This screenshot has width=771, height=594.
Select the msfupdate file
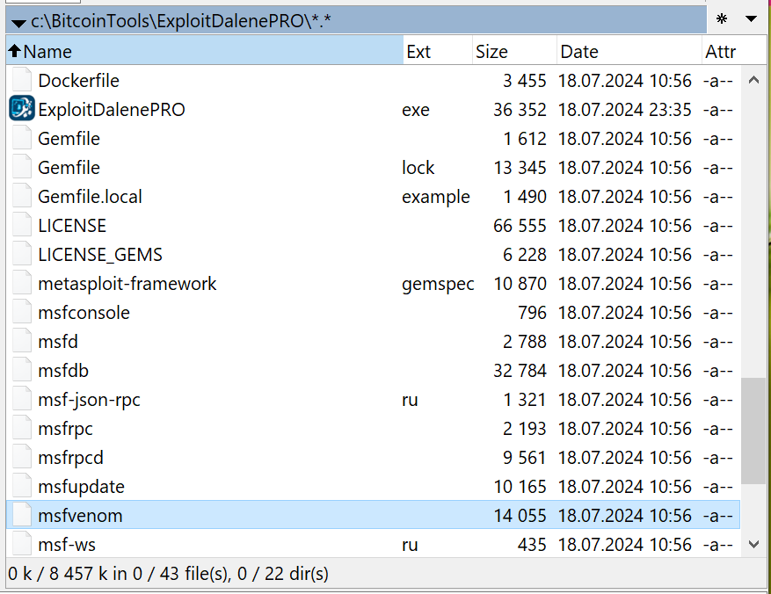[x=81, y=487]
